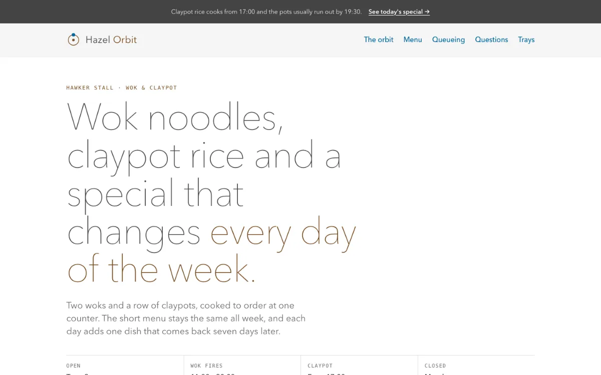Click the CLAYPOT column label
This screenshot has width=601, height=375.
point(320,365)
